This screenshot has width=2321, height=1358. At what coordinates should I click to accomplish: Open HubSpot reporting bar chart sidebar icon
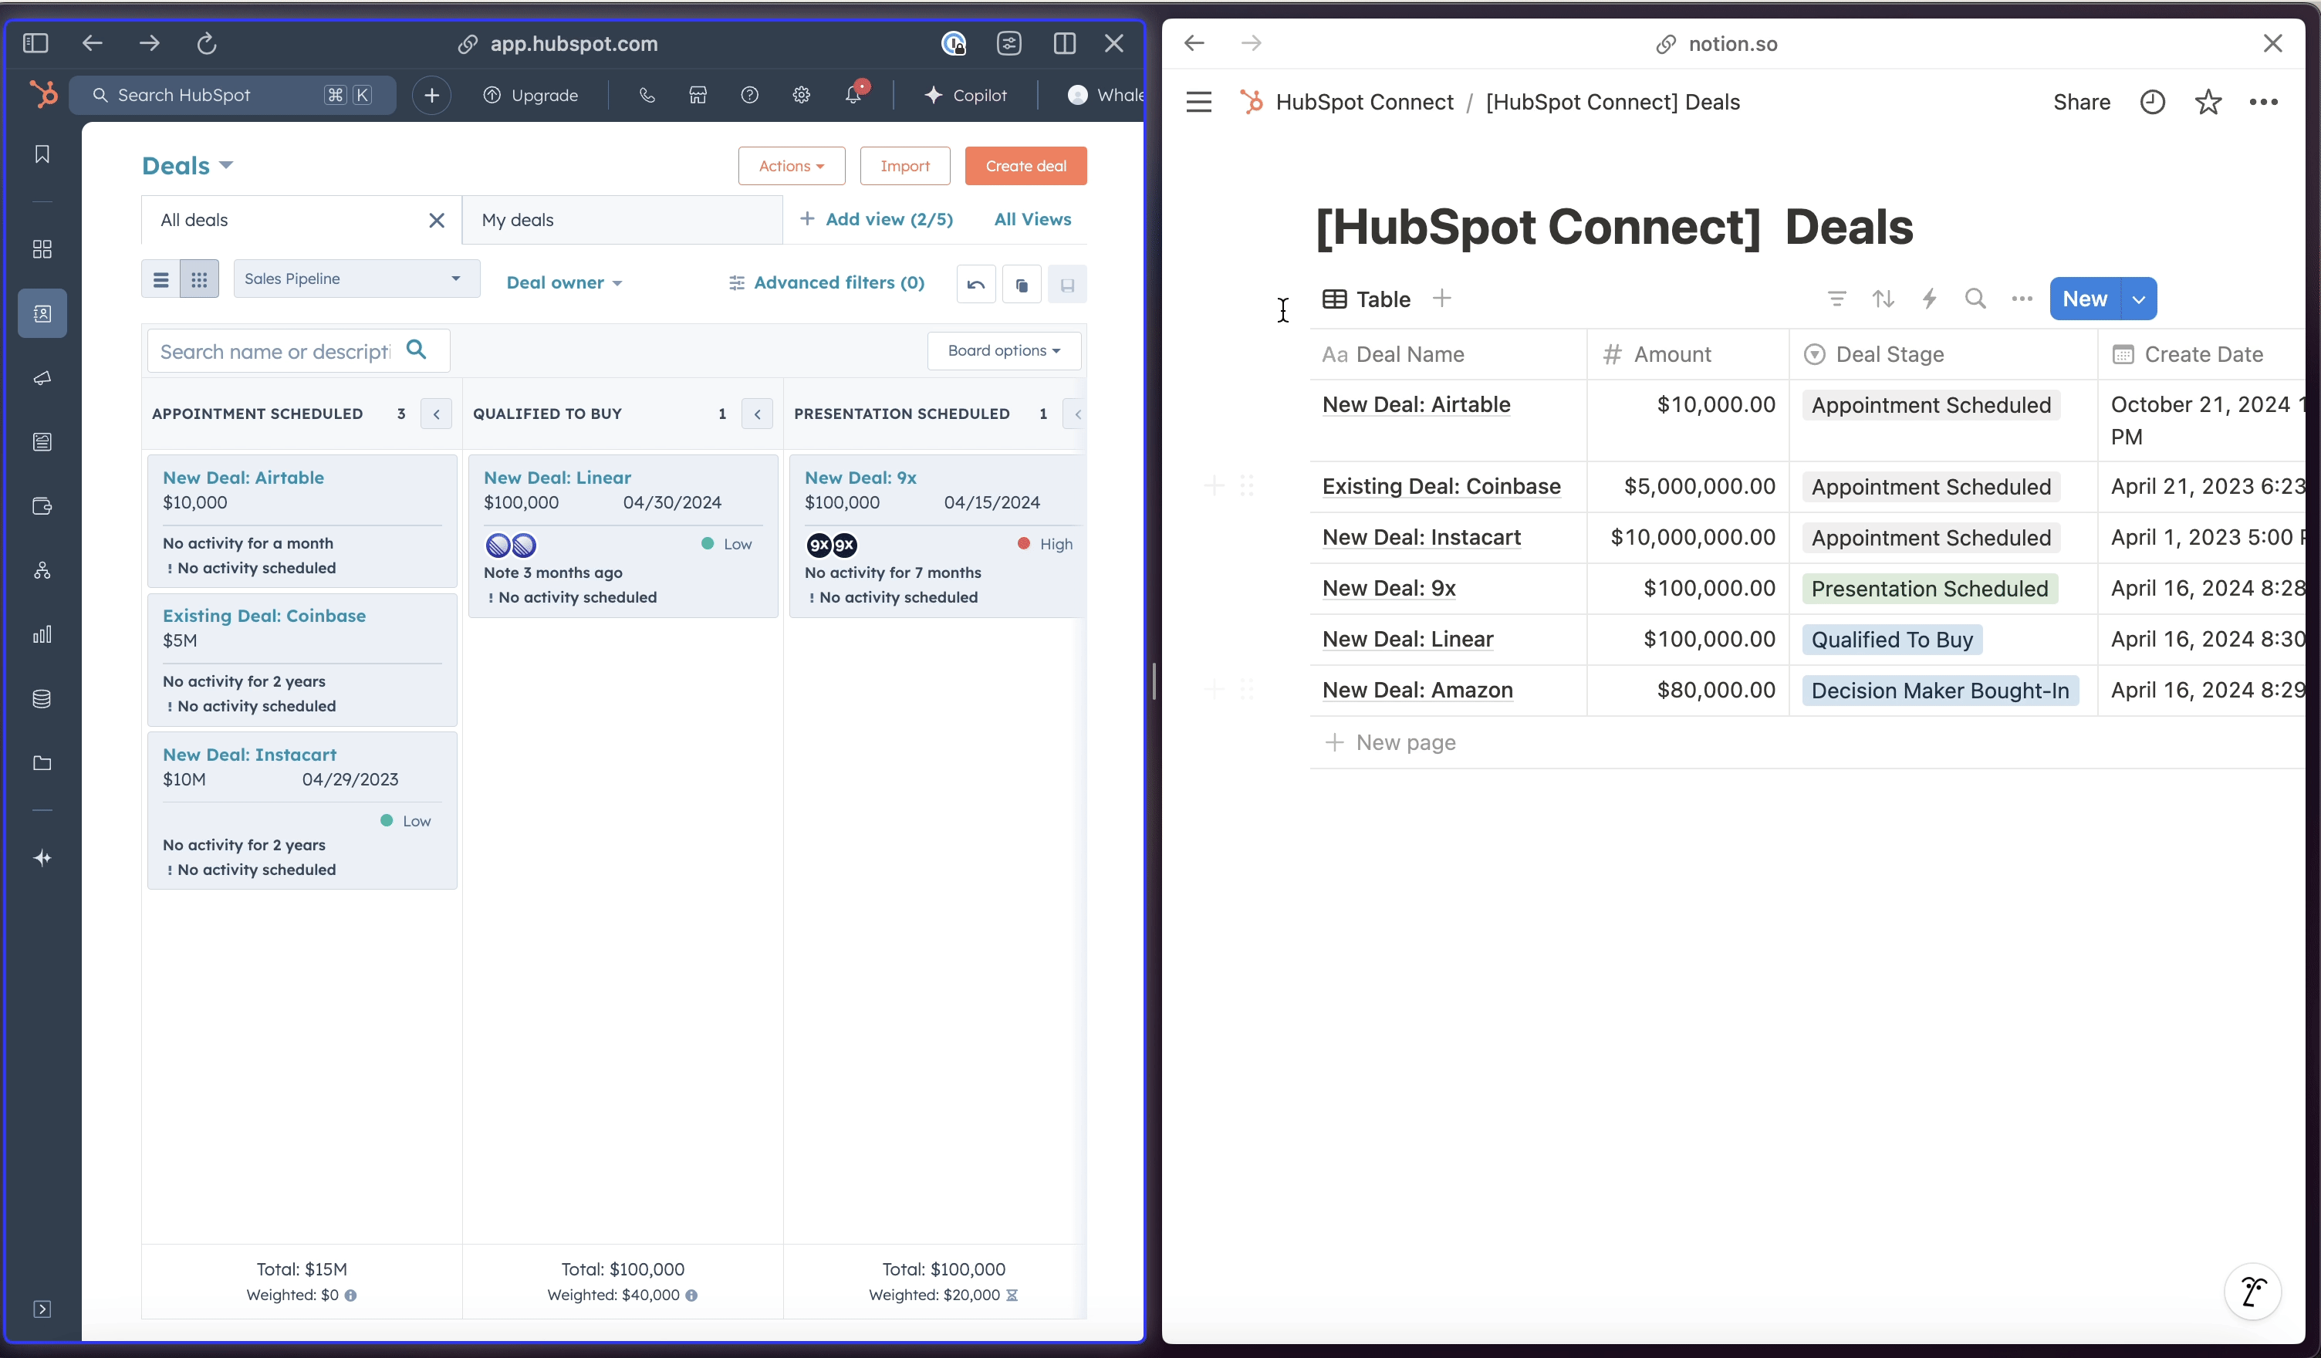pyautogui.click(x=42, y=635)
